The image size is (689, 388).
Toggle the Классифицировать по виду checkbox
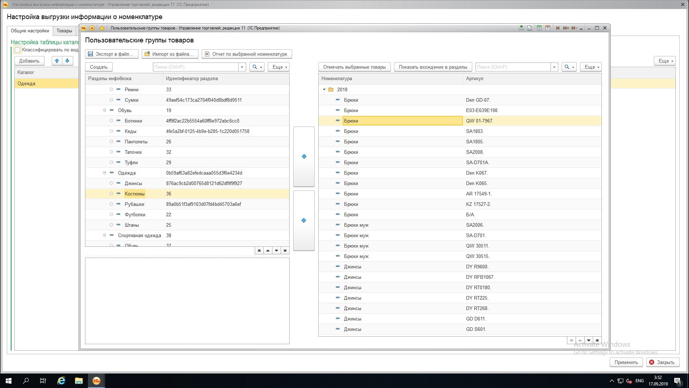point(18,50)
